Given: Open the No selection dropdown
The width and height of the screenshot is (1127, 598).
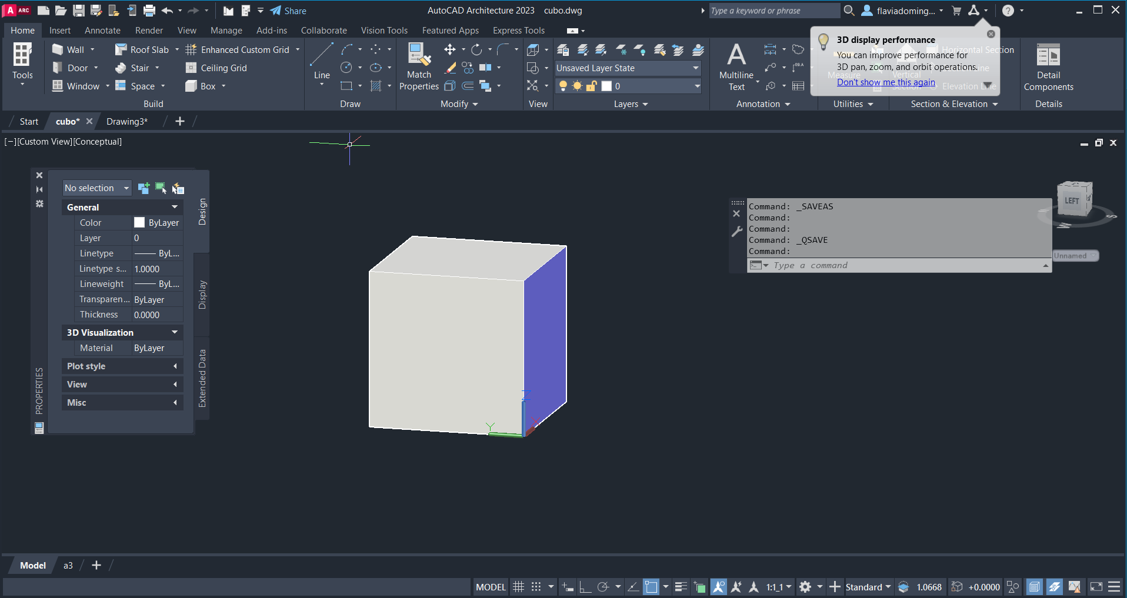Looking at the screenshot, I should 96,188.
